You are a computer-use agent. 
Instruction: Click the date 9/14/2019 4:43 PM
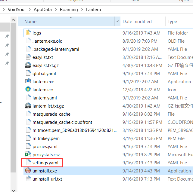click(141, 171)
